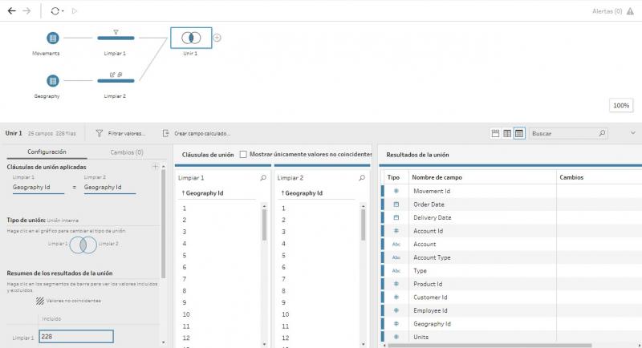Click the filter icon above Limpiar 1
Viewport: 642px width, 348px height.
point(116,32)
